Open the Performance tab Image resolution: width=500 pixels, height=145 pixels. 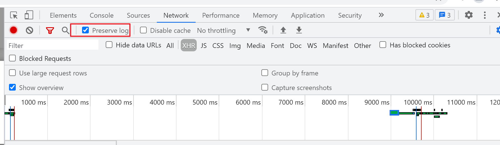(x=221, y=15)
